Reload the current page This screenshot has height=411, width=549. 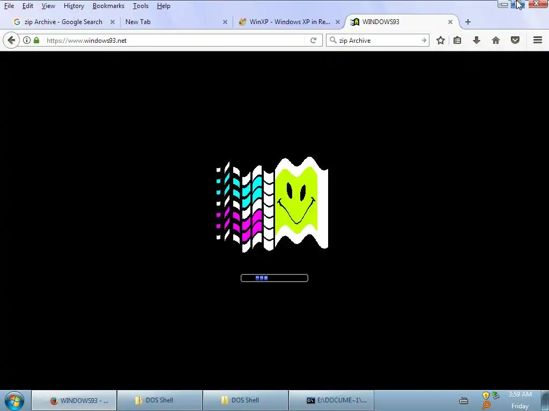coord(313,40)
